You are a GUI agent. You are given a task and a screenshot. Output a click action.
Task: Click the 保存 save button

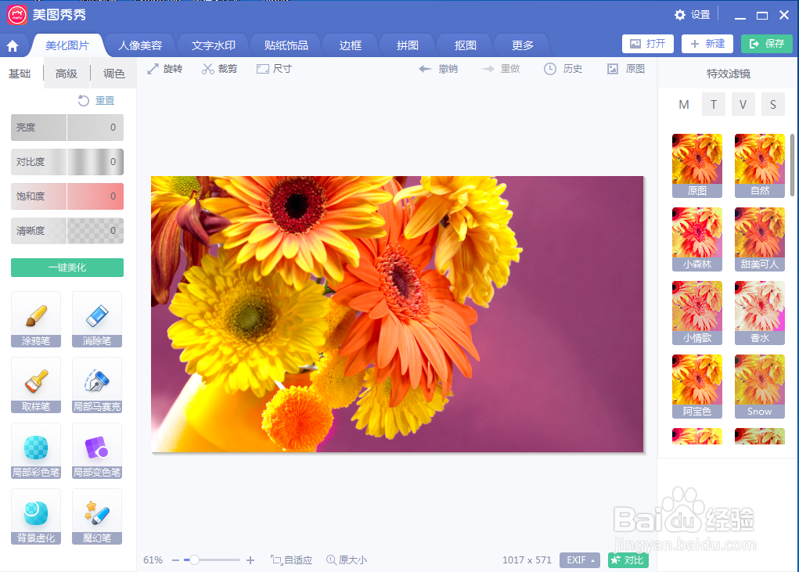point(767,44)
